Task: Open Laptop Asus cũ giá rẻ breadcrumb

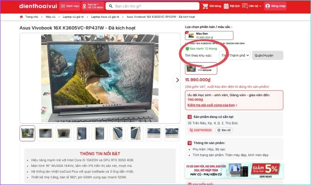Action: tap(105, 17)
